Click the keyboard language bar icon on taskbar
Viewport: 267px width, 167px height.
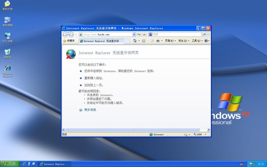tap(241, 164)
